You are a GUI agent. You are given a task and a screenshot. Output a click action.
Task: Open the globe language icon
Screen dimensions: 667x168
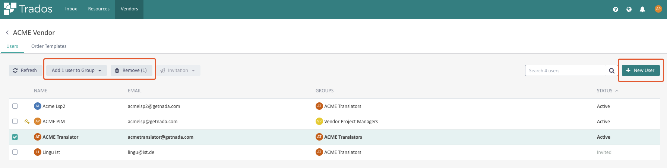629,9
